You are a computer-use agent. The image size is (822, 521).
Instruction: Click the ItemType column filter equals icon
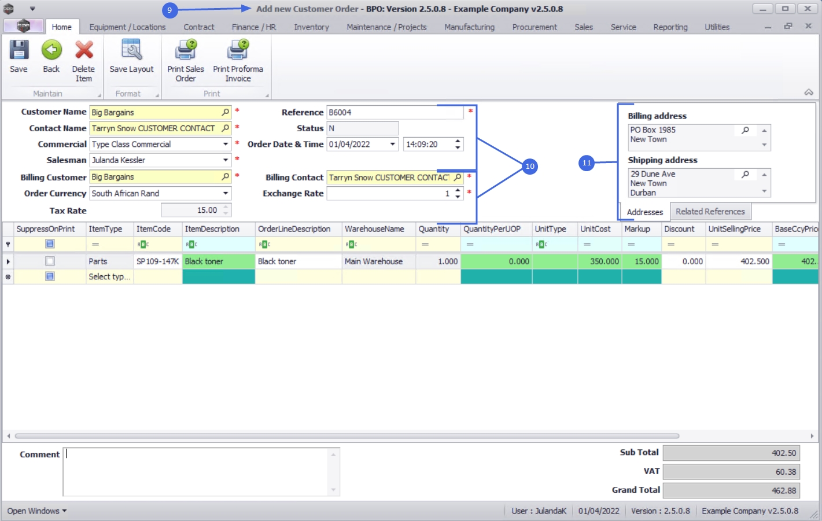pyautogui.click(x=95, y=245)
